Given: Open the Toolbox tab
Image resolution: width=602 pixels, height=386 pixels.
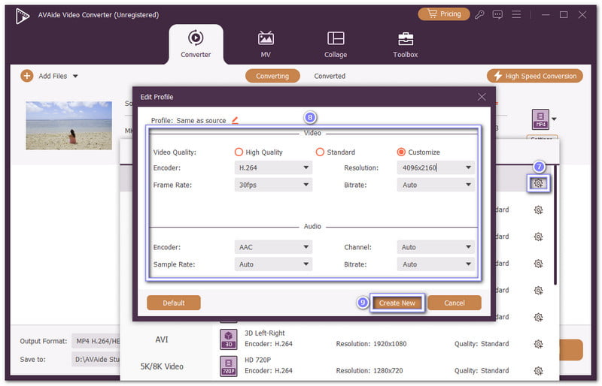Looking at the screenshot, I should pos(406,44).
